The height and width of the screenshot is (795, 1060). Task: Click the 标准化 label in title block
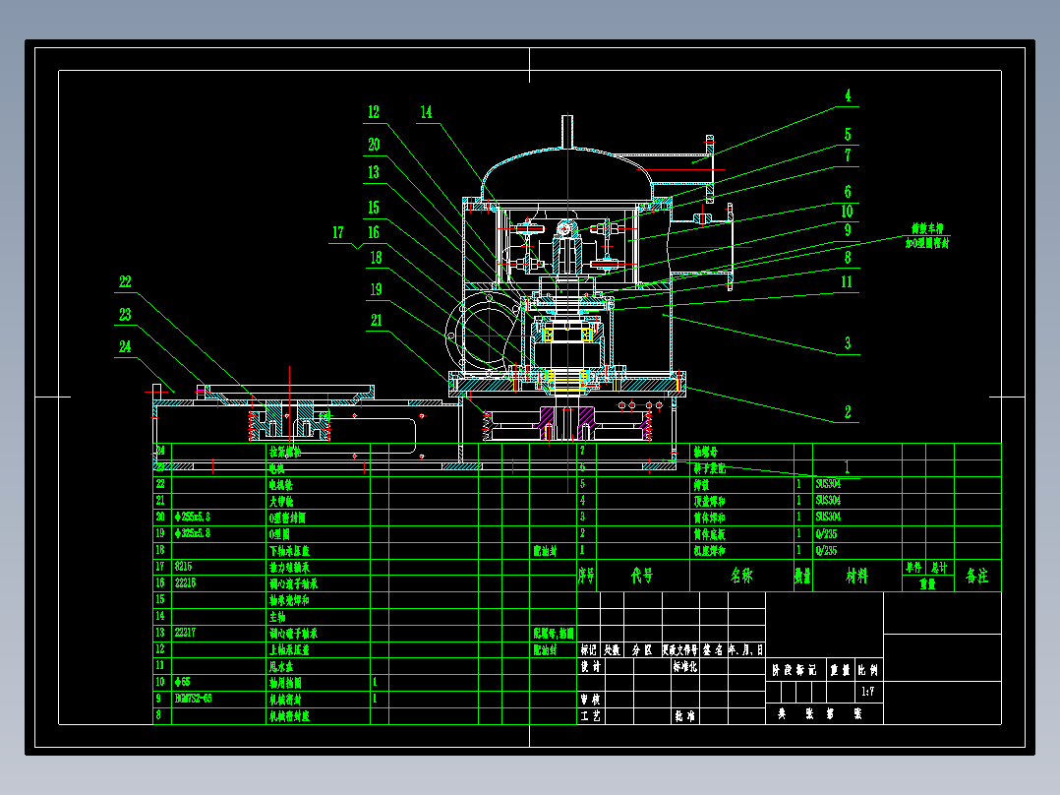point(684,666)
